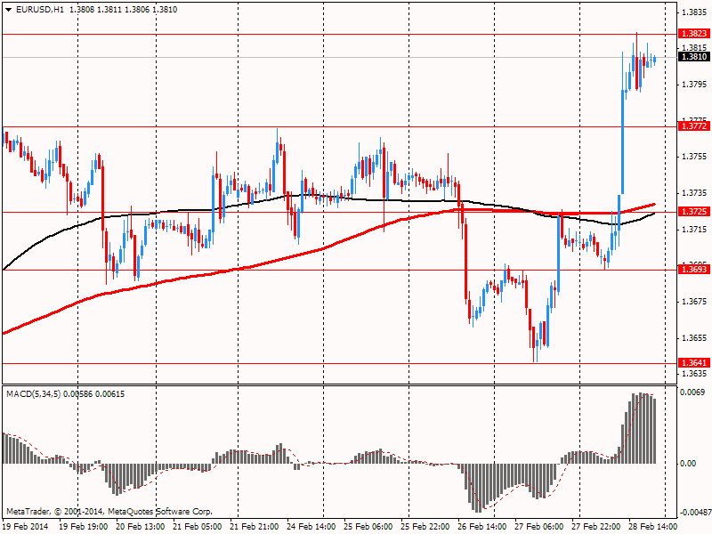Click the 20 Feb 13:00 time label
712x534 pixels.
coord(141,527)
